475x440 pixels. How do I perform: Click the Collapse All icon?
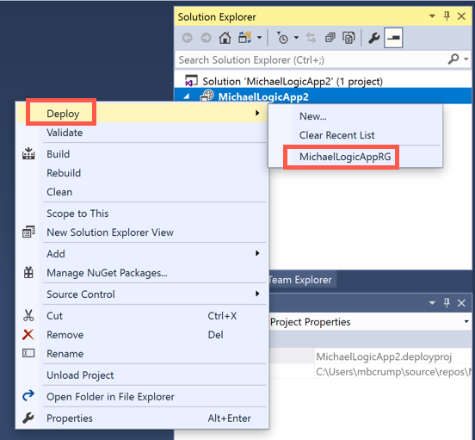[x=330, y=38]
